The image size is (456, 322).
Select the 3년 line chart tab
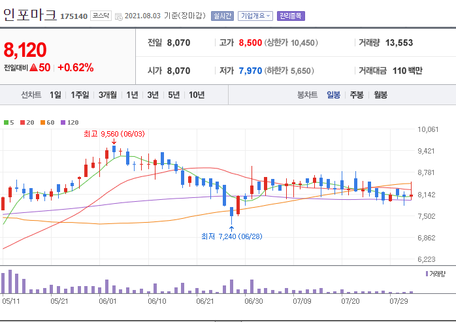click(153, 95)
